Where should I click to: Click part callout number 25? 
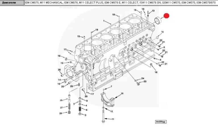point(72,86)
